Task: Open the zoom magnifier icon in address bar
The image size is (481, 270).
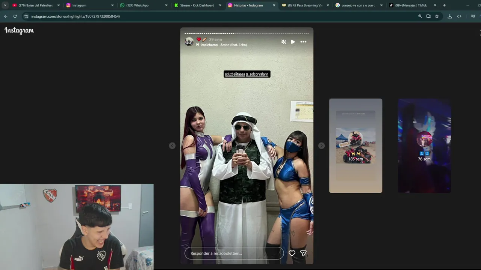Action: pos(420,16)
